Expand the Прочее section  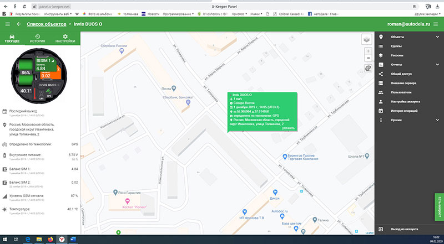(437, 120)
